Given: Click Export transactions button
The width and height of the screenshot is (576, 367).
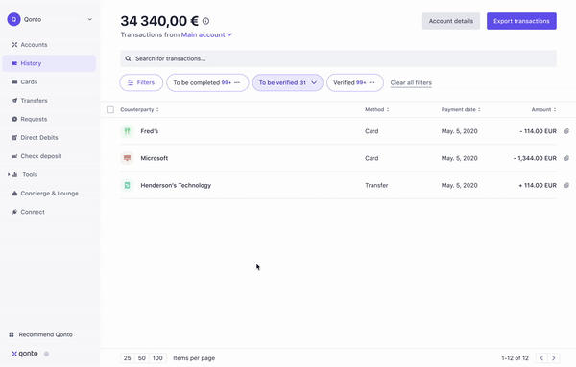Looking at the screenshot, I should (x=521, y=21).
